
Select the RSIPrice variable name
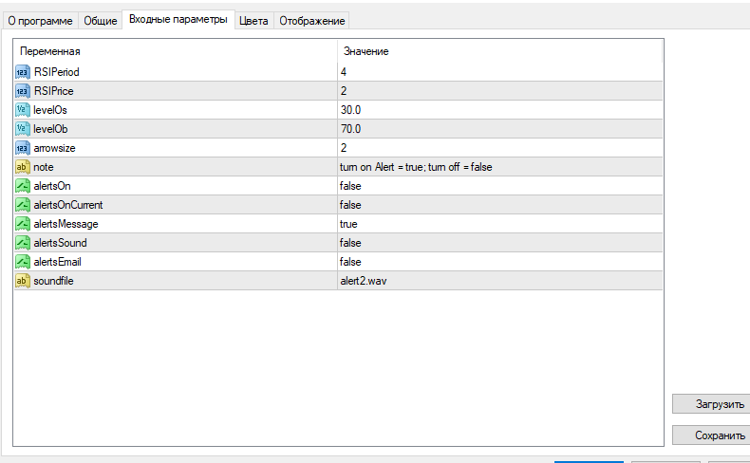(x=53, y=91)
